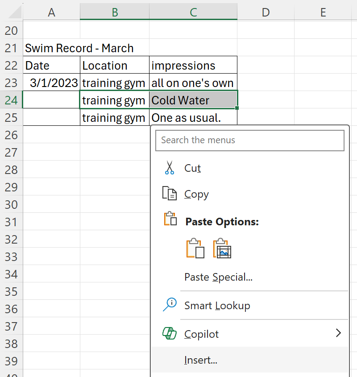
Task: Click the fill handle on cell C24
Action: (x=237, y=108)
